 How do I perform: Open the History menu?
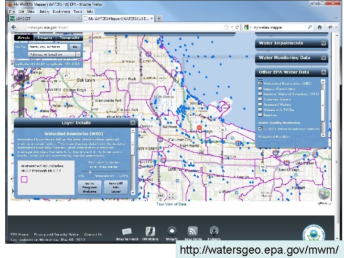tap(44, 11)
